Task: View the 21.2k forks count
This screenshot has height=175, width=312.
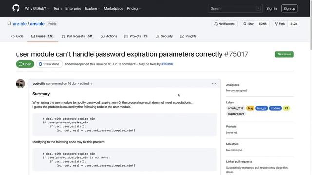Action: (x=293, y=24)
